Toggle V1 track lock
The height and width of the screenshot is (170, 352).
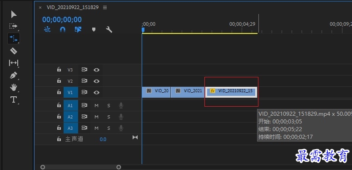point(59,92)
